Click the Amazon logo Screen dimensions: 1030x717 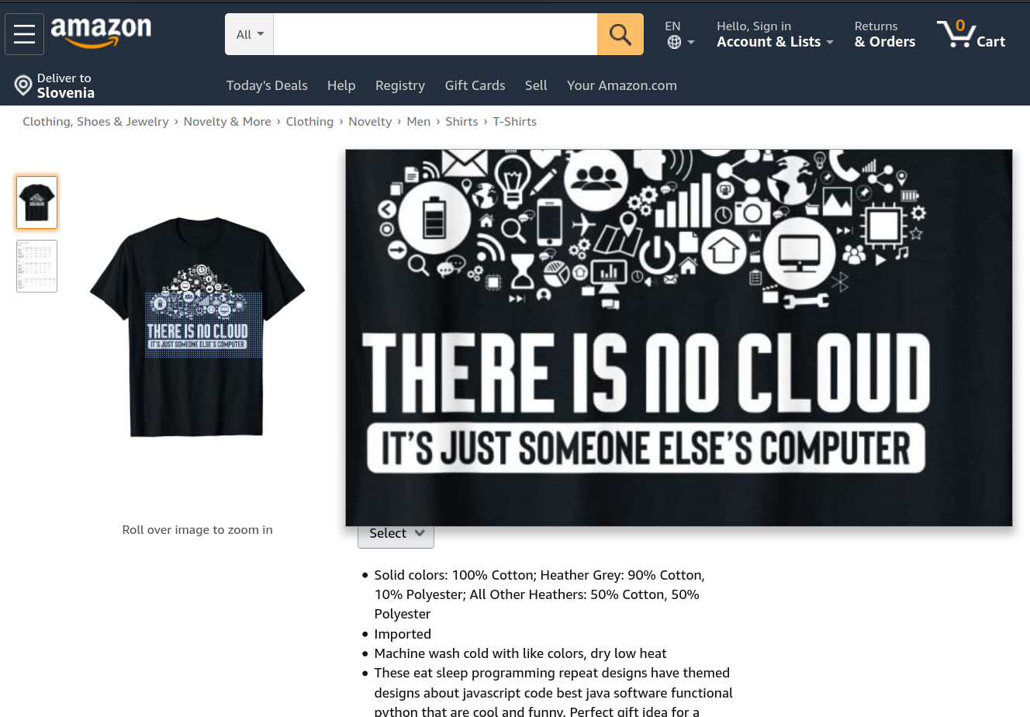[x=101, y=33]
